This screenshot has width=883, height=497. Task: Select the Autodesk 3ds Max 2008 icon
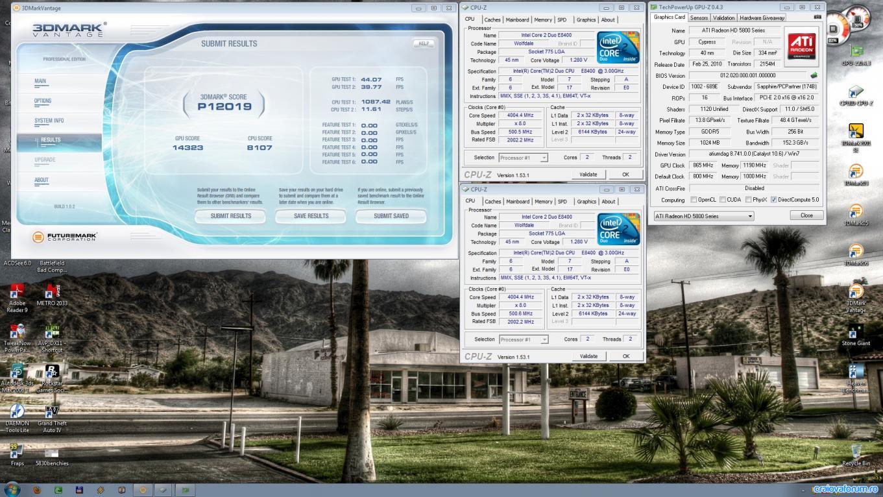pos(17,378)
